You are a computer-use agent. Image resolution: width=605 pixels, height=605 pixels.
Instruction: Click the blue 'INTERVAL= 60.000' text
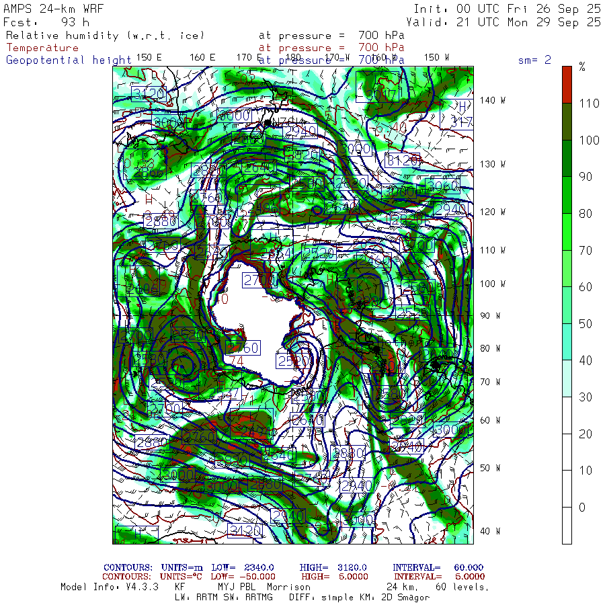[x=438, y=567]
